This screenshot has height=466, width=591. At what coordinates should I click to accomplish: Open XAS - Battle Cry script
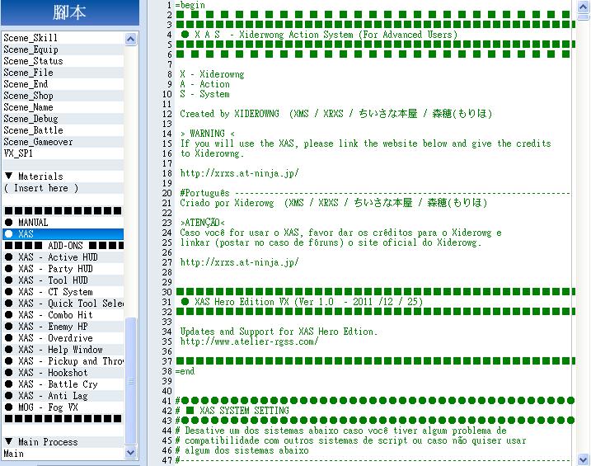tap(63, 384)
